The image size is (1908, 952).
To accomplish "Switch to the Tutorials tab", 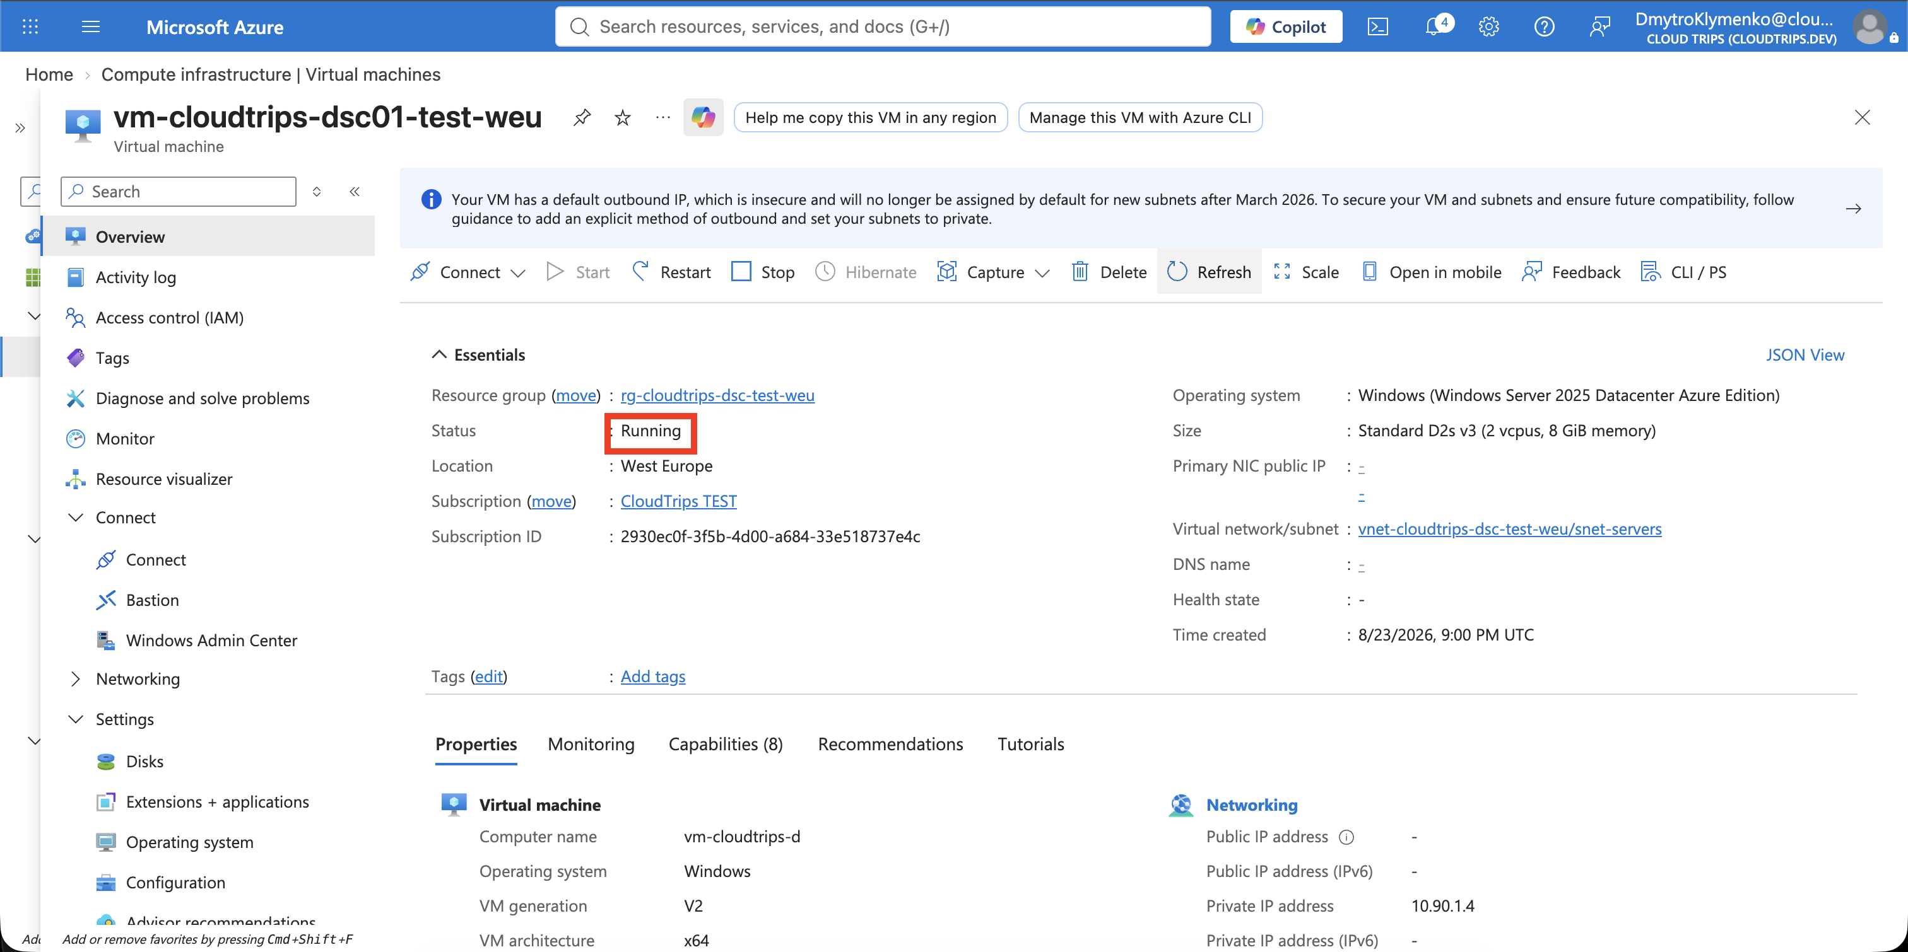I will [1030, 744].
